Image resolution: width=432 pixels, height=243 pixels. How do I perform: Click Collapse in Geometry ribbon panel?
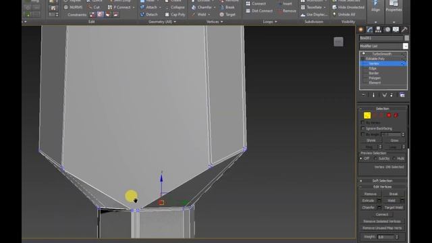click(x=175, y=7)
